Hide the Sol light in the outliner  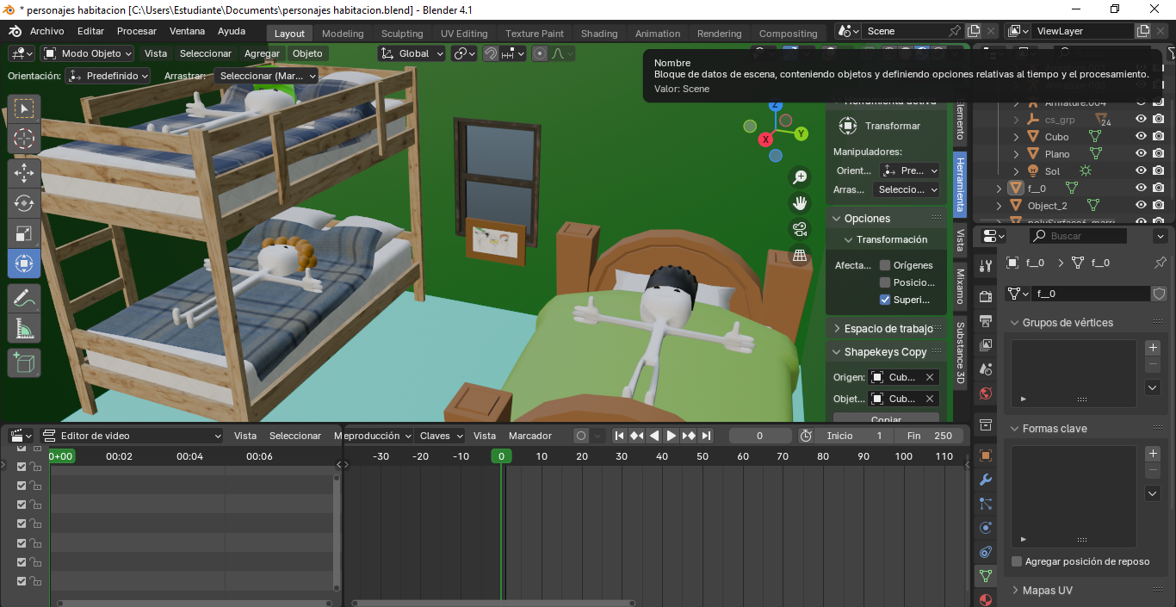coord(1141,170)
